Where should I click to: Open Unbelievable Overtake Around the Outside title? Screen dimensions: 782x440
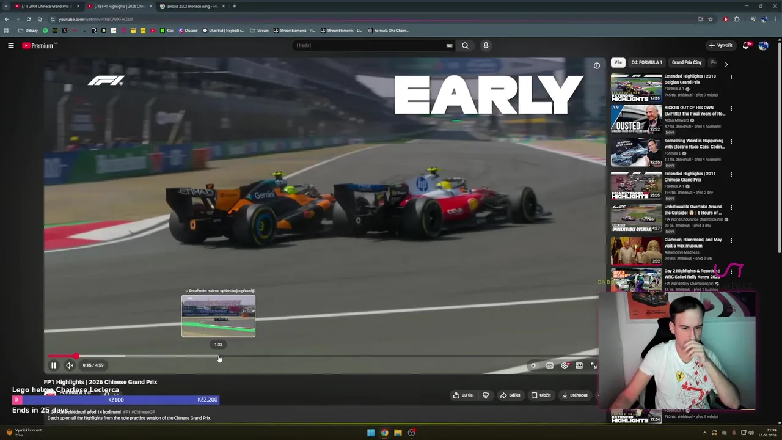click(693, 210)
